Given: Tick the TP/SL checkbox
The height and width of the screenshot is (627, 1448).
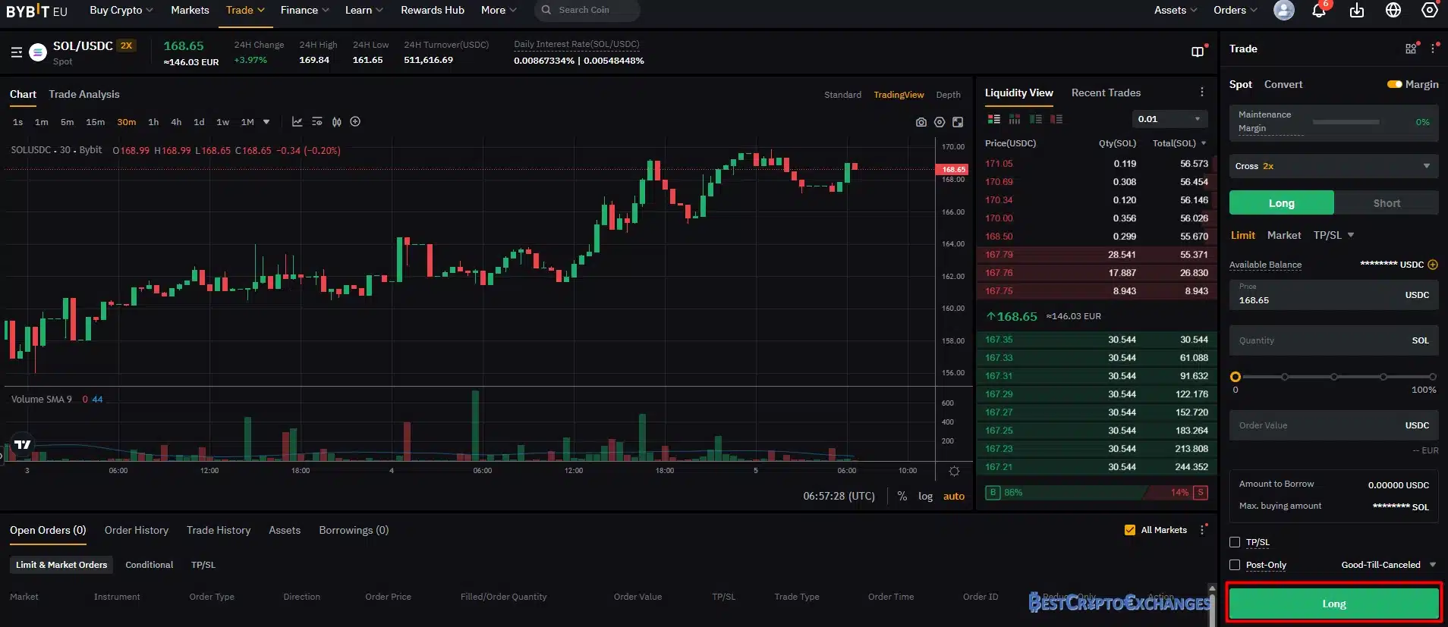Looking at the screenshot, I should click(x=1235, y=542).
